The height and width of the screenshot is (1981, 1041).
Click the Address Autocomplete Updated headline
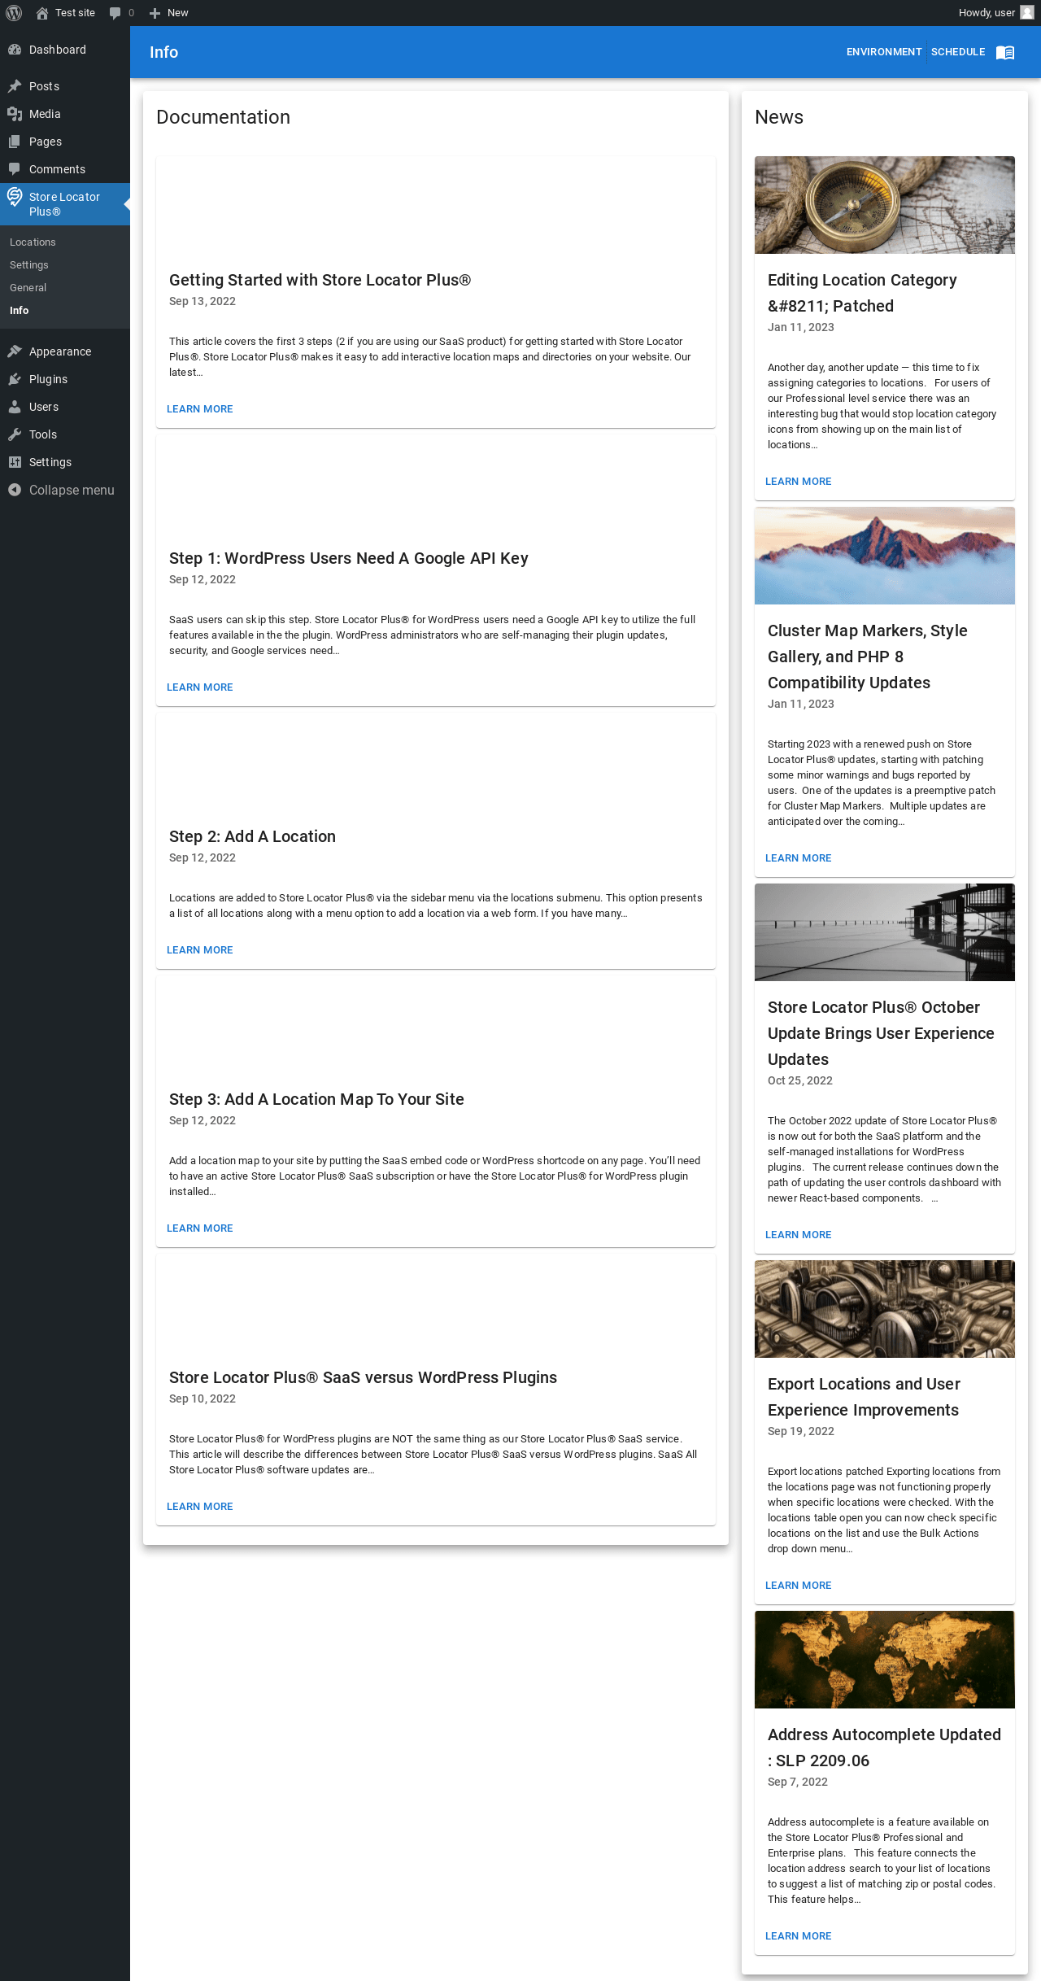884,1748
